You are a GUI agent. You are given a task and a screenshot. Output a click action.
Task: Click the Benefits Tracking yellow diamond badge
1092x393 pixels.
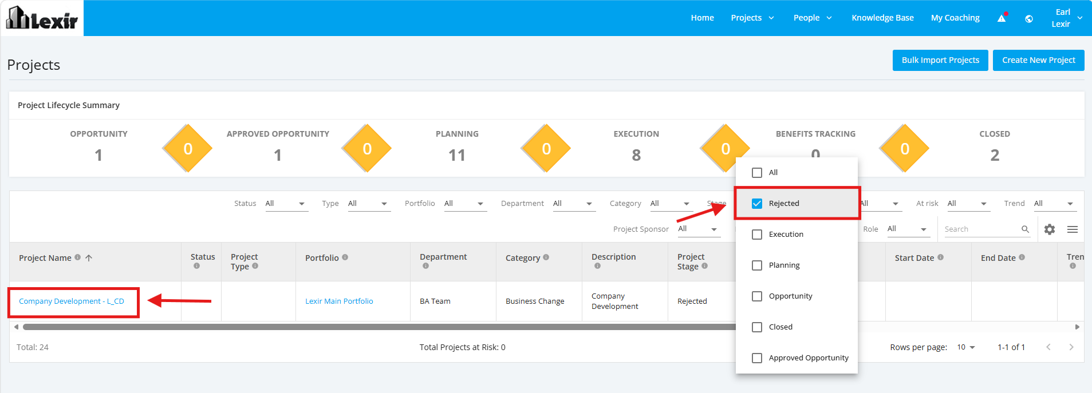(x=905, y=149)
